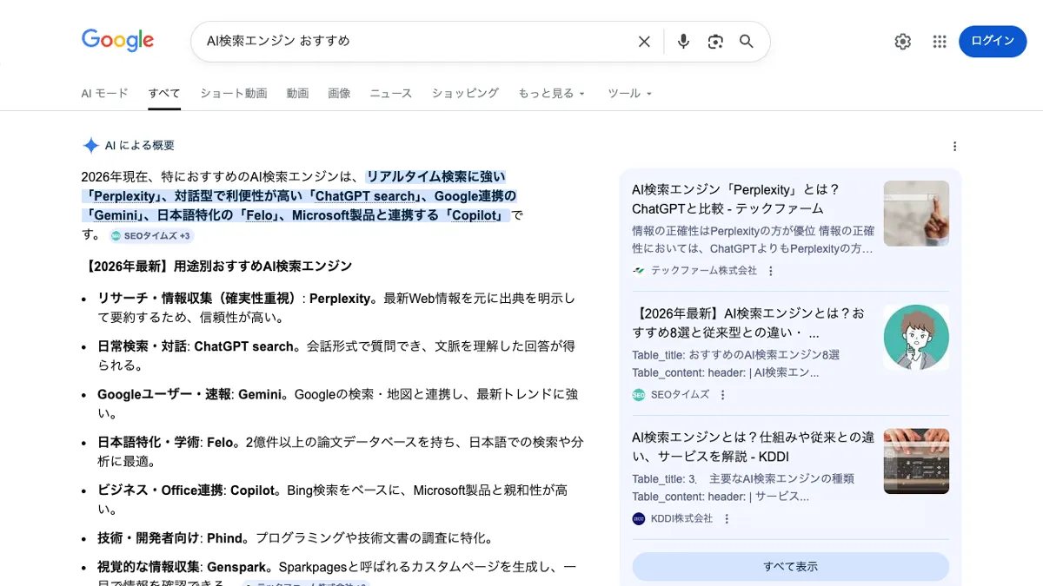Switch to AI モード tab

[x=104, y=94]
